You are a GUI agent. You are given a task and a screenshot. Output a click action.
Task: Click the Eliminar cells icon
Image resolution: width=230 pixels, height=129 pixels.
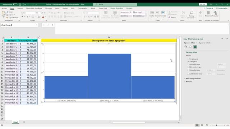tap(157, 13)
